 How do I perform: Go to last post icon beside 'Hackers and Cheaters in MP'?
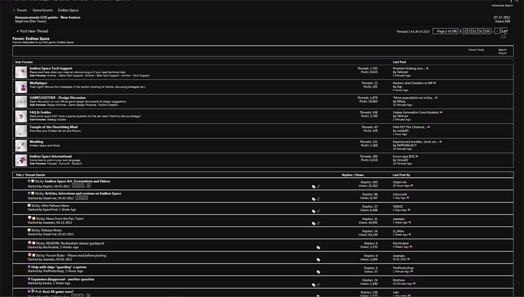434,83
